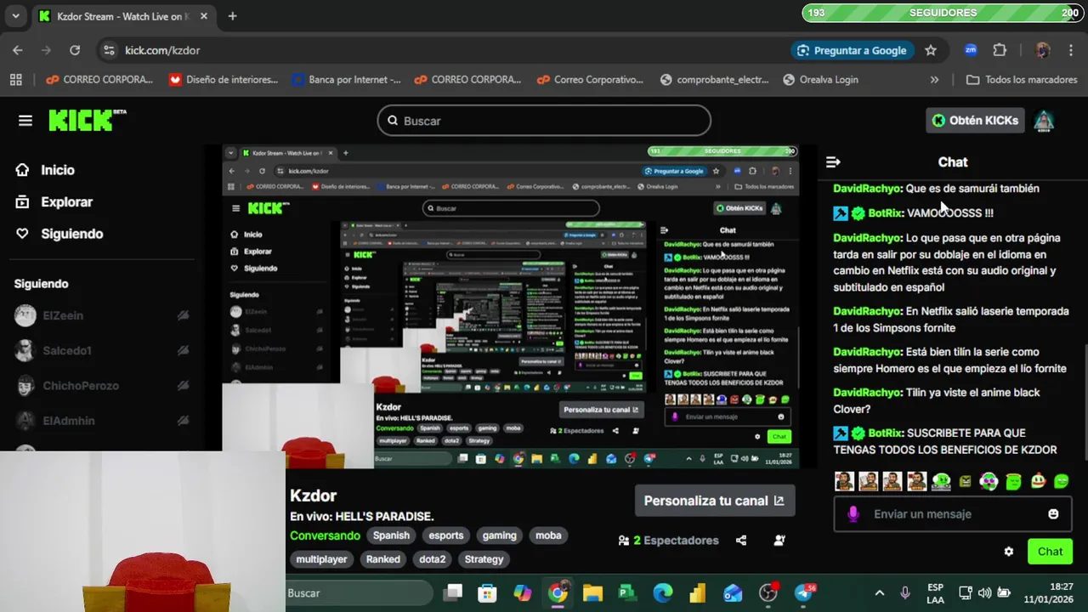Select the gaming tag
Viewport: 1088px width, 612px height.
click(500, 535)
